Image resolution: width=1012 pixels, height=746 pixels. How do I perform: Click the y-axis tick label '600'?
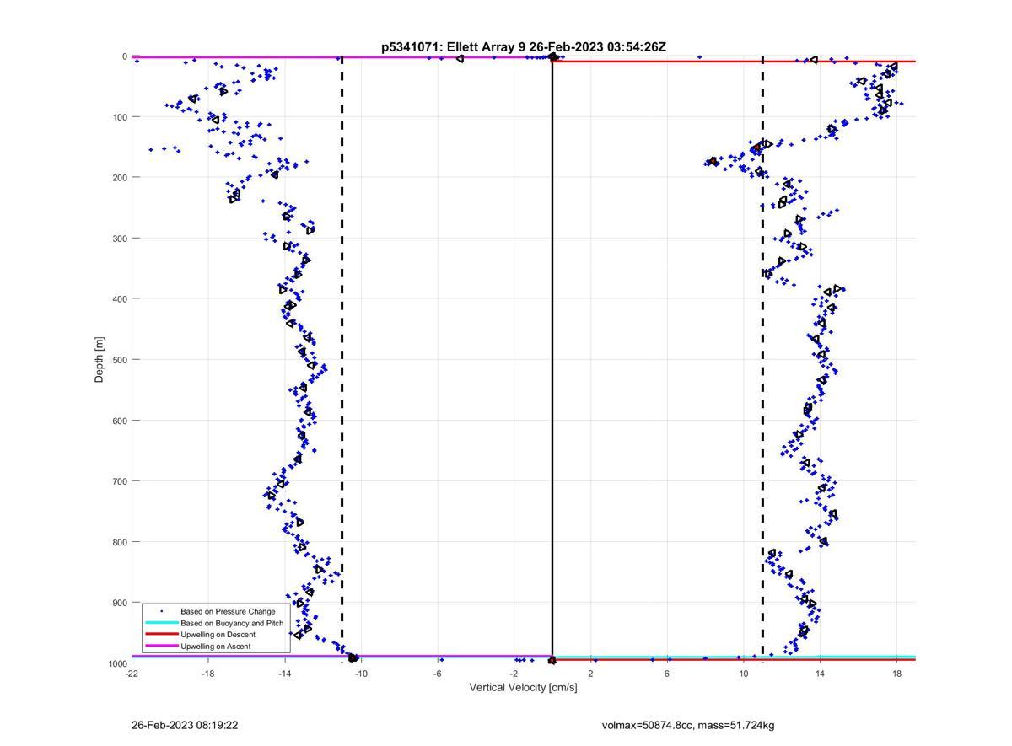[119, 421]
